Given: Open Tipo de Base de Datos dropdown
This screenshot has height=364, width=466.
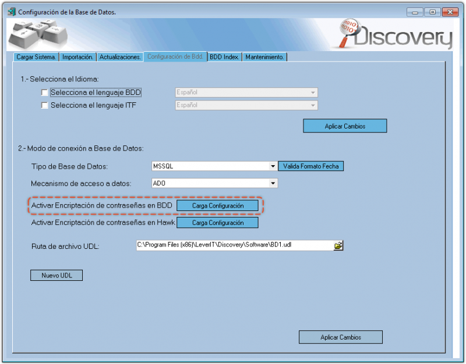Looking at the screenshot, I should [214, 166].
